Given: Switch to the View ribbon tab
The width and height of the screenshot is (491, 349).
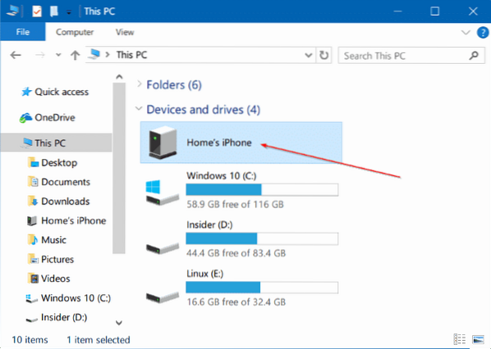Looking at the screenshot, I should tap(125, 32).
